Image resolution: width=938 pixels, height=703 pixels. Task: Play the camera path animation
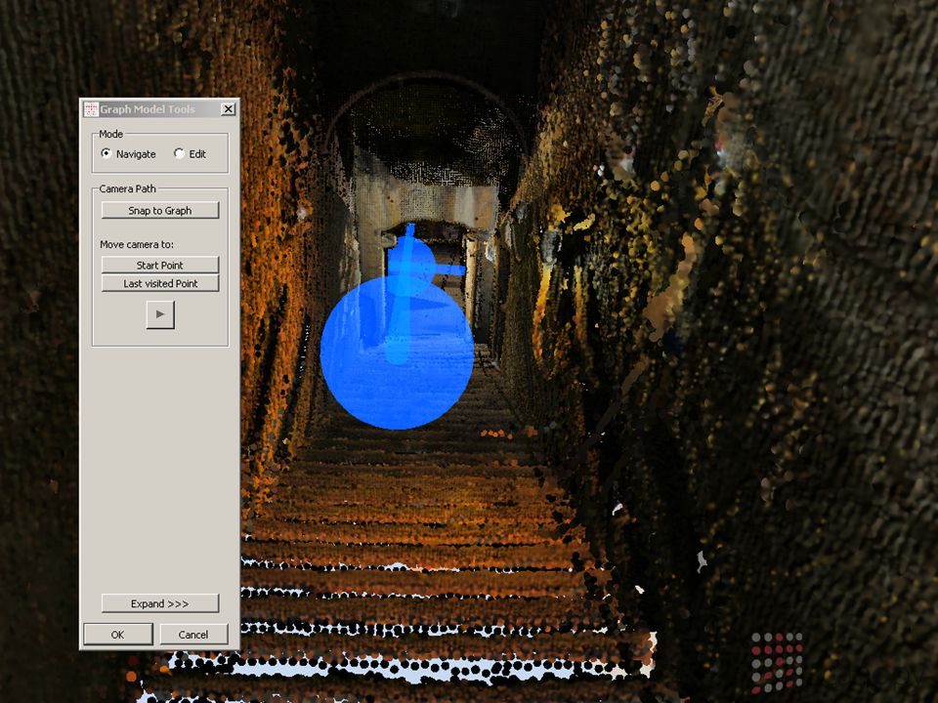click(160, 314)
